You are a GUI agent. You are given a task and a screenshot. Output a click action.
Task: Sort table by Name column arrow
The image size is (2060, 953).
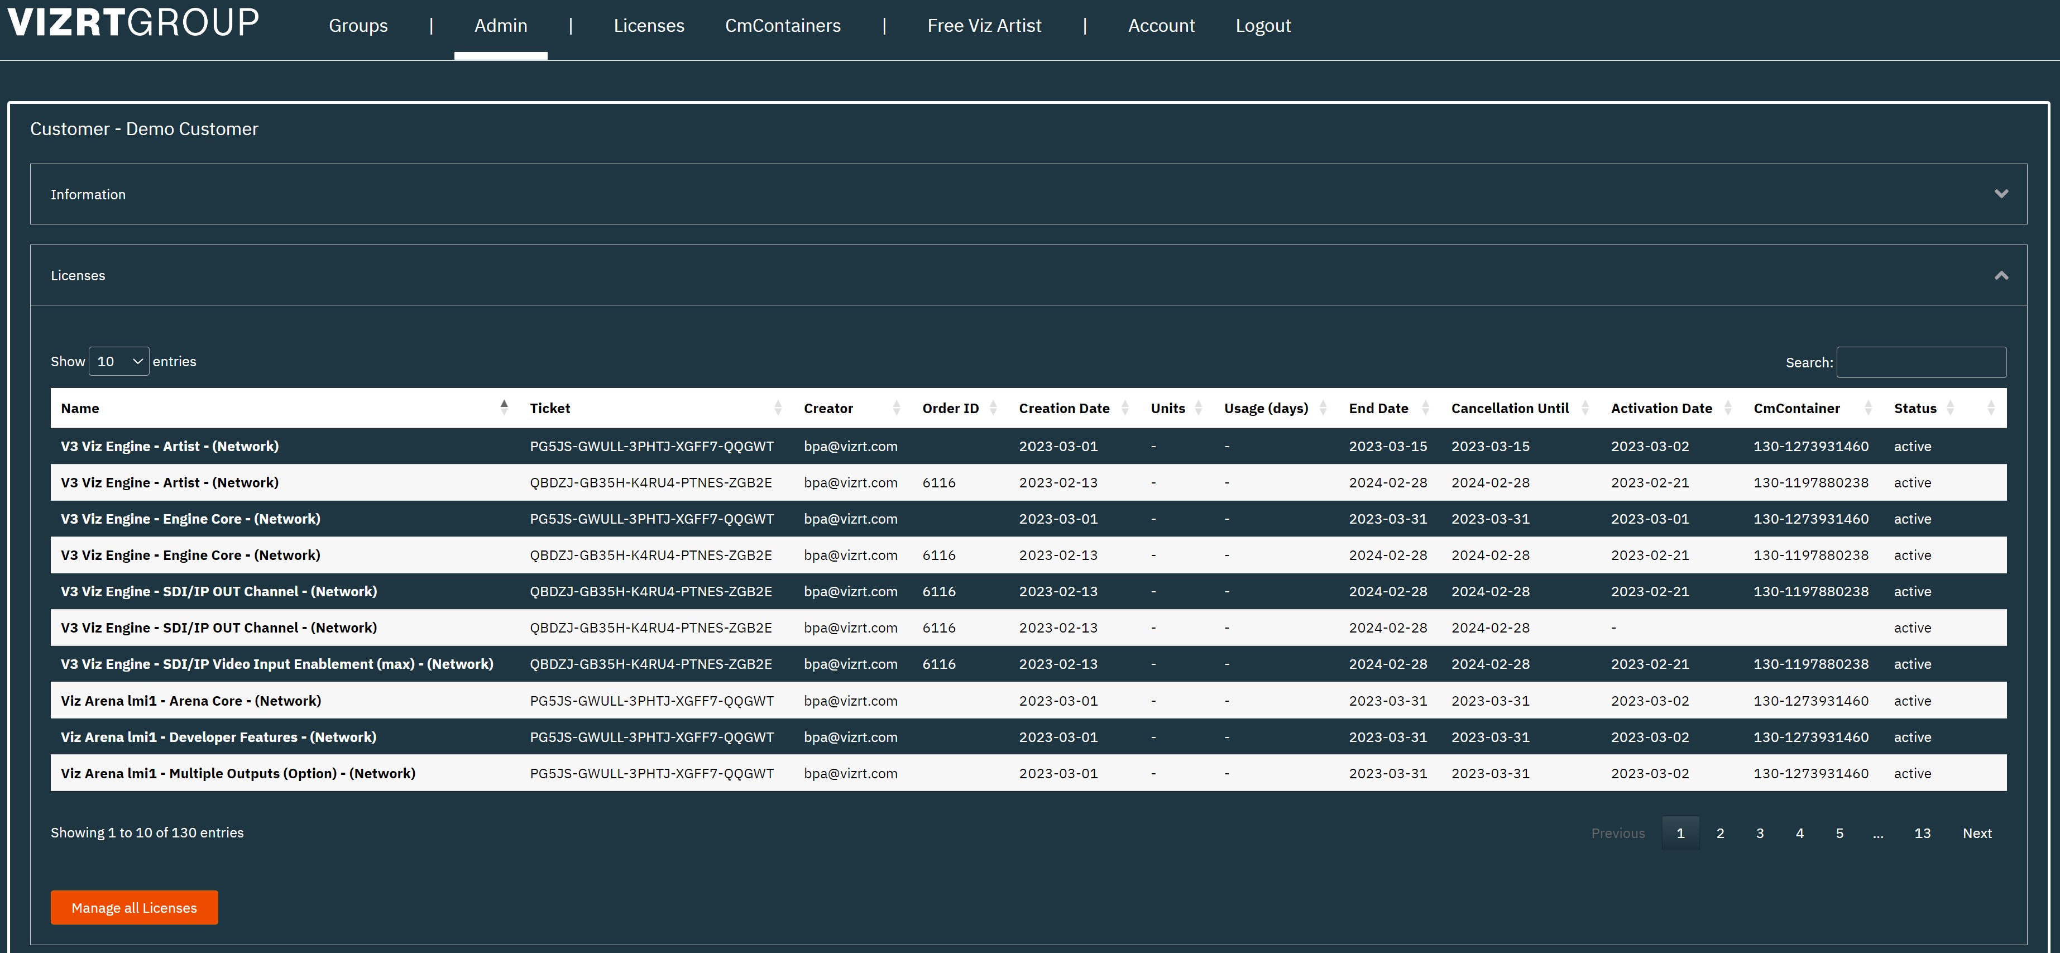click(504, 408)
